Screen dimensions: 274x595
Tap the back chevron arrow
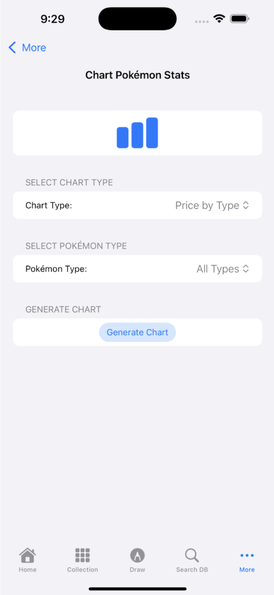click(x=12, y=47)
